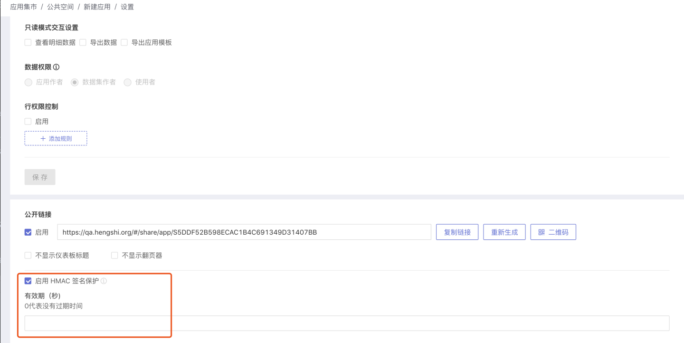The image size is (684, 343).
Task: Click the 保存 button
Action: pyautogui.click(x=40, y=177)
